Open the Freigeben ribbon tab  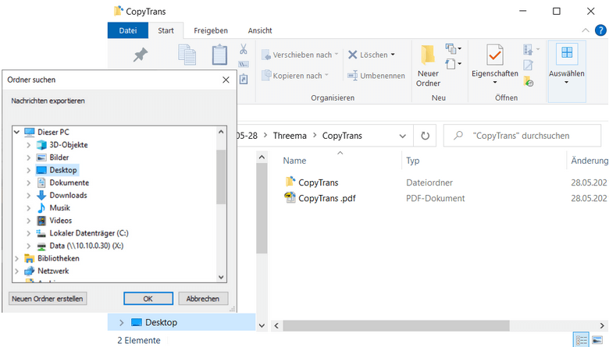211,30
